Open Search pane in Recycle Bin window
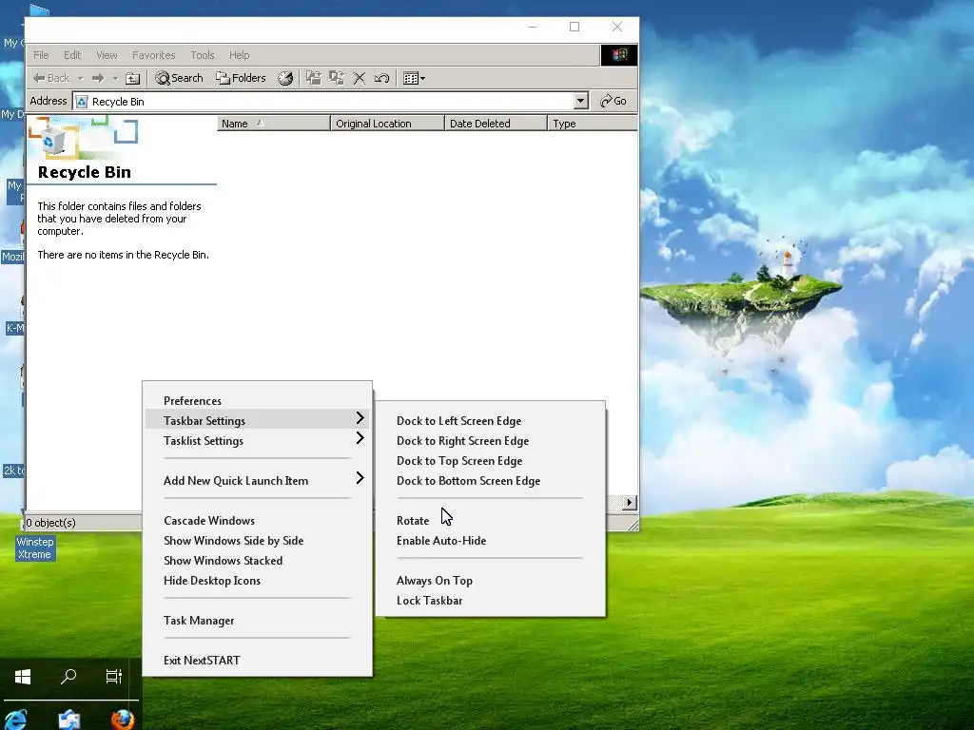 click(180, 78)
